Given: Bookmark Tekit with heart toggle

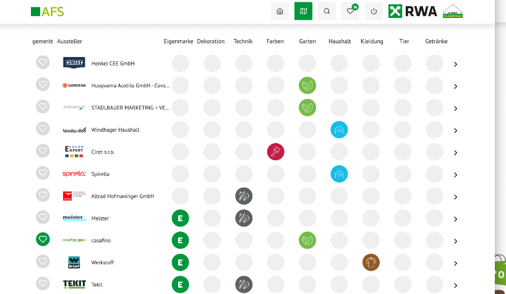Looking at the screenshot, I should [x=43, y=283].
